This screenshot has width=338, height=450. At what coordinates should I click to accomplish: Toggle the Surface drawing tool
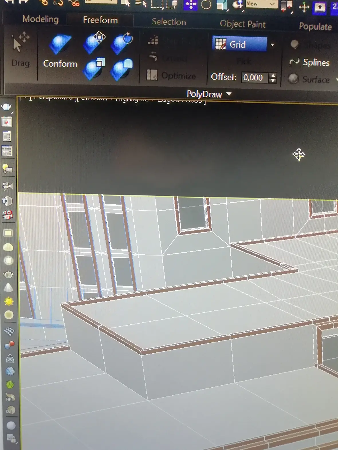click(309, 79)
